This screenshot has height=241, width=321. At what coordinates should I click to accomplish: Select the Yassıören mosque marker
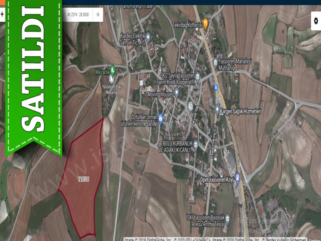(191, 106)
